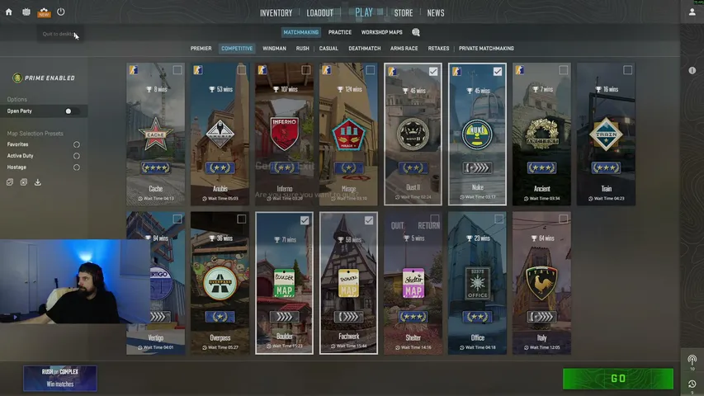Check the Overpass map checkbox
704x396 pixels.
(242, 219)
